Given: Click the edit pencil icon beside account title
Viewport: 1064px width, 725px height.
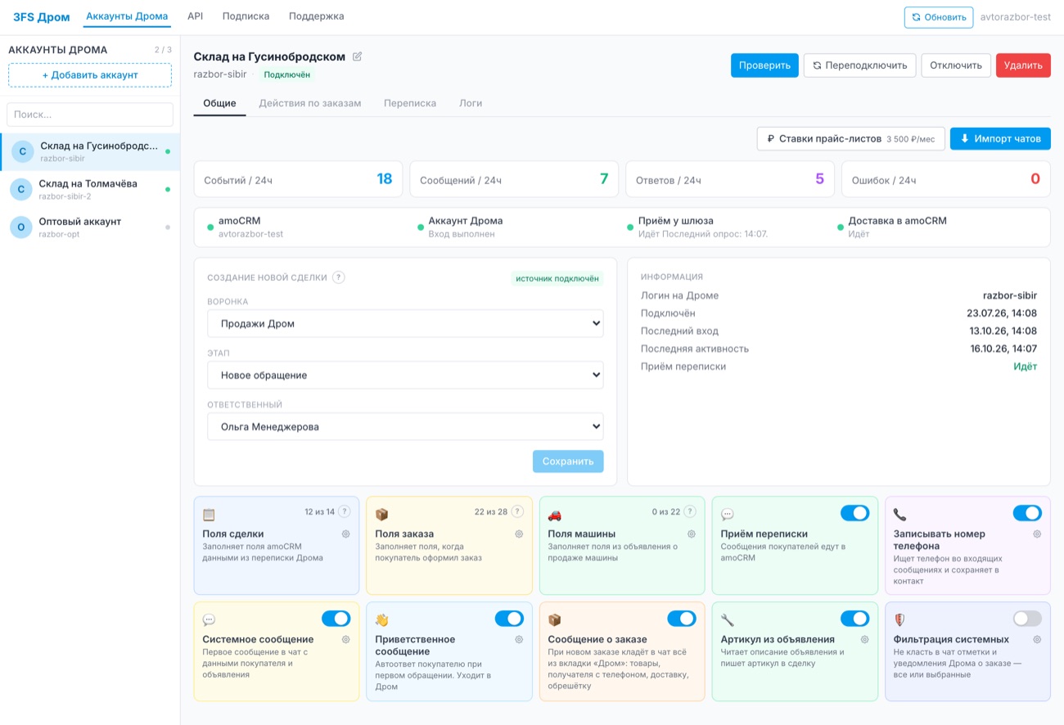Looking at the screenshot, I should pyautogui.click(x=357, y=56).
